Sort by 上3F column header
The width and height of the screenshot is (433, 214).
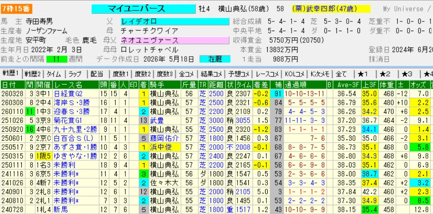point(370,84)
